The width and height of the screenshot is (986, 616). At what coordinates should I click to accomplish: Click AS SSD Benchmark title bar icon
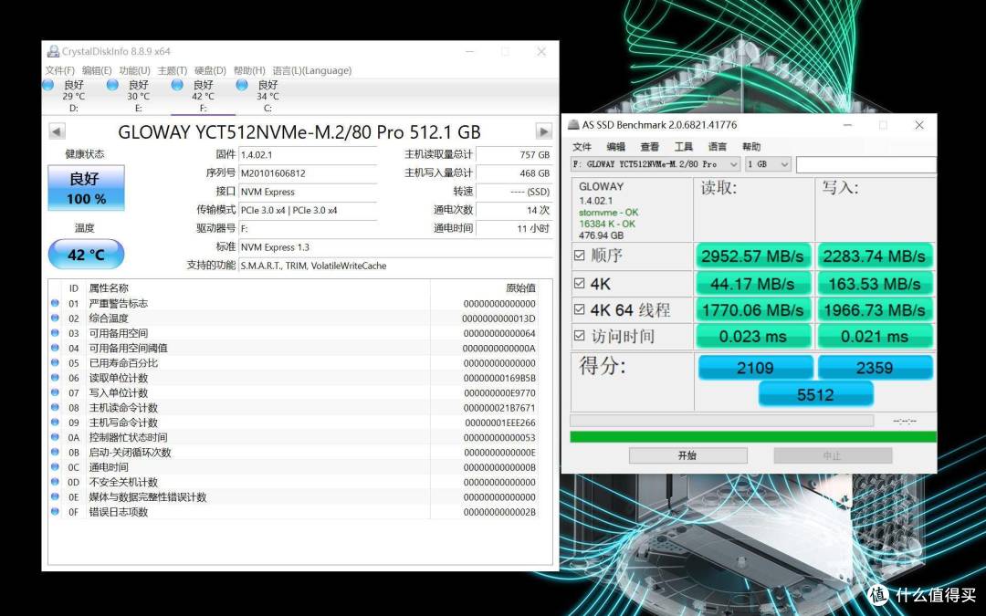572,124
